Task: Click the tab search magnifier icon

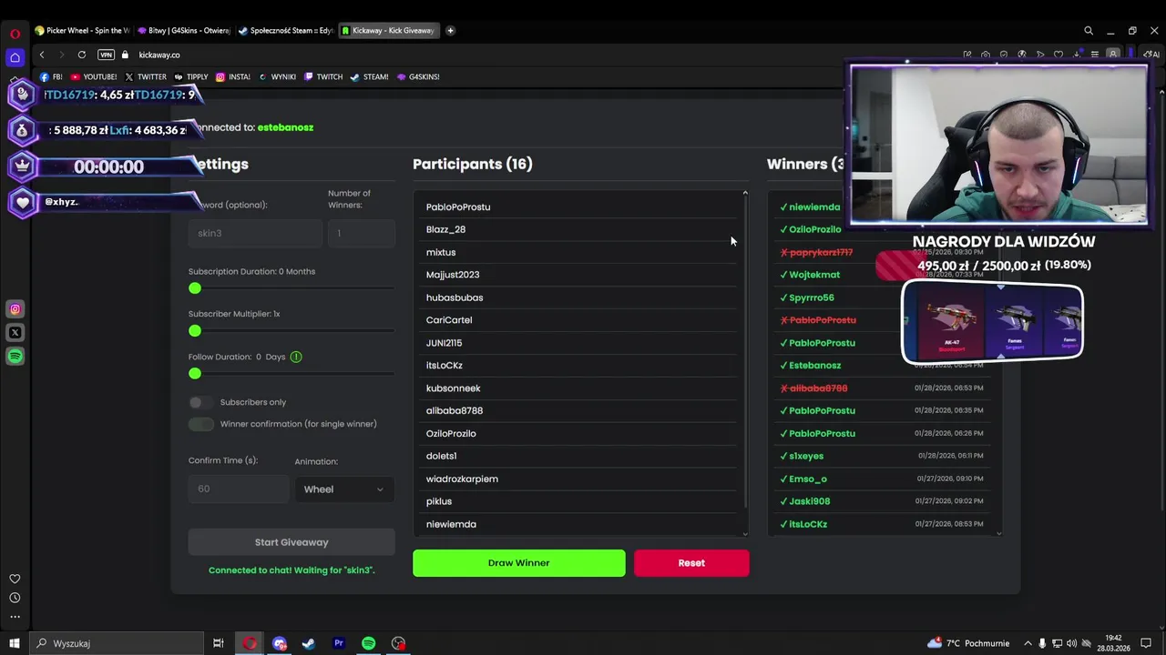Action: (1089, 31)
